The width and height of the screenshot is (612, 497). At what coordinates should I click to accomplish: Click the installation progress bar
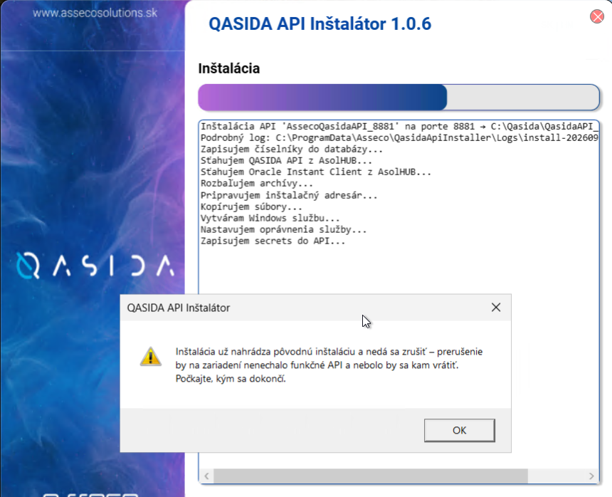[399, 98]
